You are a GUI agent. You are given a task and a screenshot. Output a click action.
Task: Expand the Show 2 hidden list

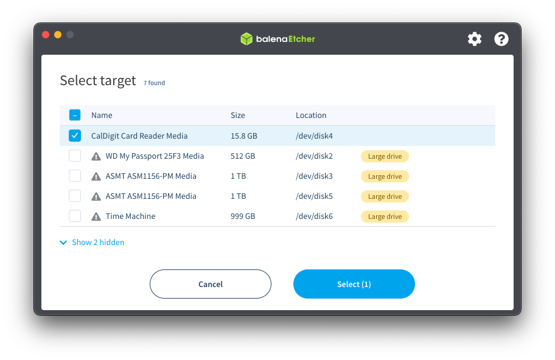pos(98,243)
